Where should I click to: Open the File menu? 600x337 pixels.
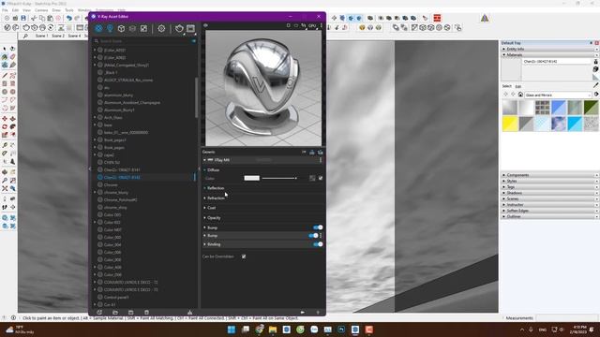click(5, 10)
